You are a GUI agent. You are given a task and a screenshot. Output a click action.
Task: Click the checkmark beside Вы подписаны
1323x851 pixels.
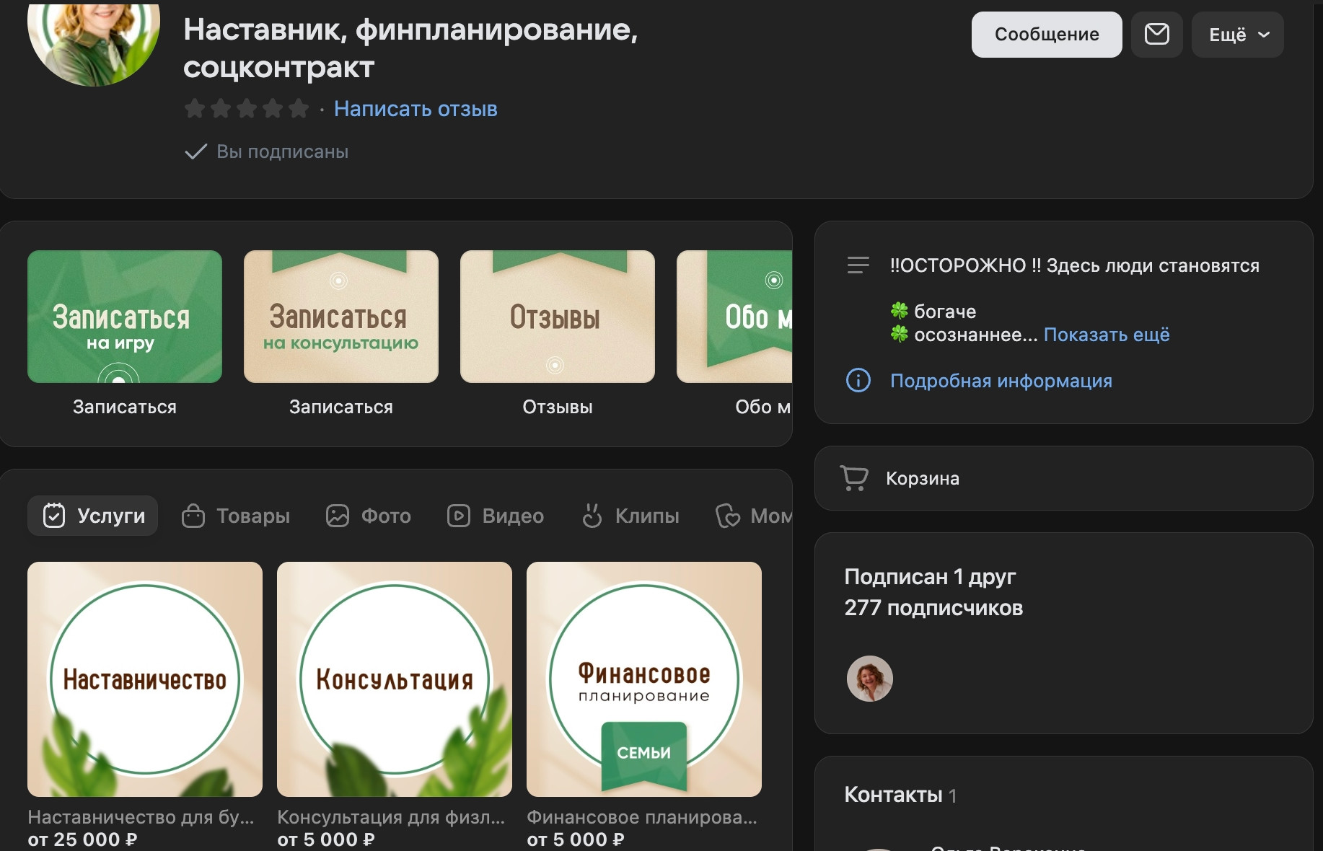pos(195,151)
